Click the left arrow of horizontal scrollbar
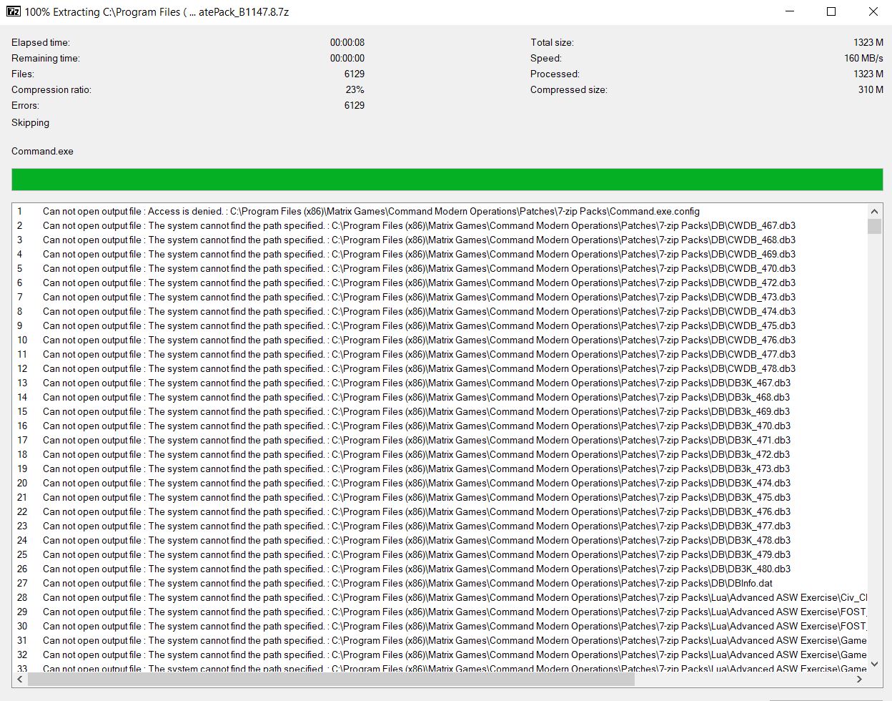Screen dimensions: 892x701 coord(20,680)
